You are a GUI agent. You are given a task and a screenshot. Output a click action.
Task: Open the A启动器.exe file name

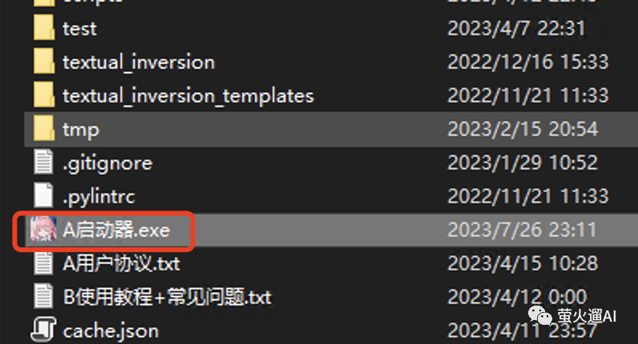coord(116,230)
